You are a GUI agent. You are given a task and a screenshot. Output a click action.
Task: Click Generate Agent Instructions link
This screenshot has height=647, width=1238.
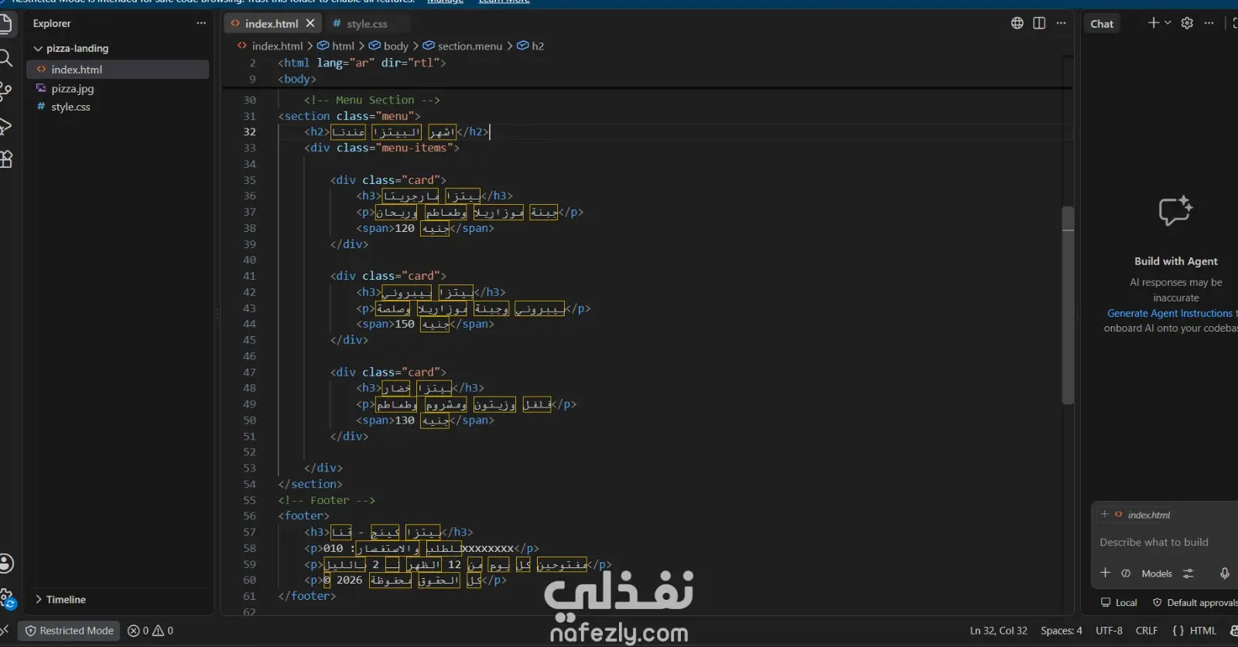point(1169,313)
